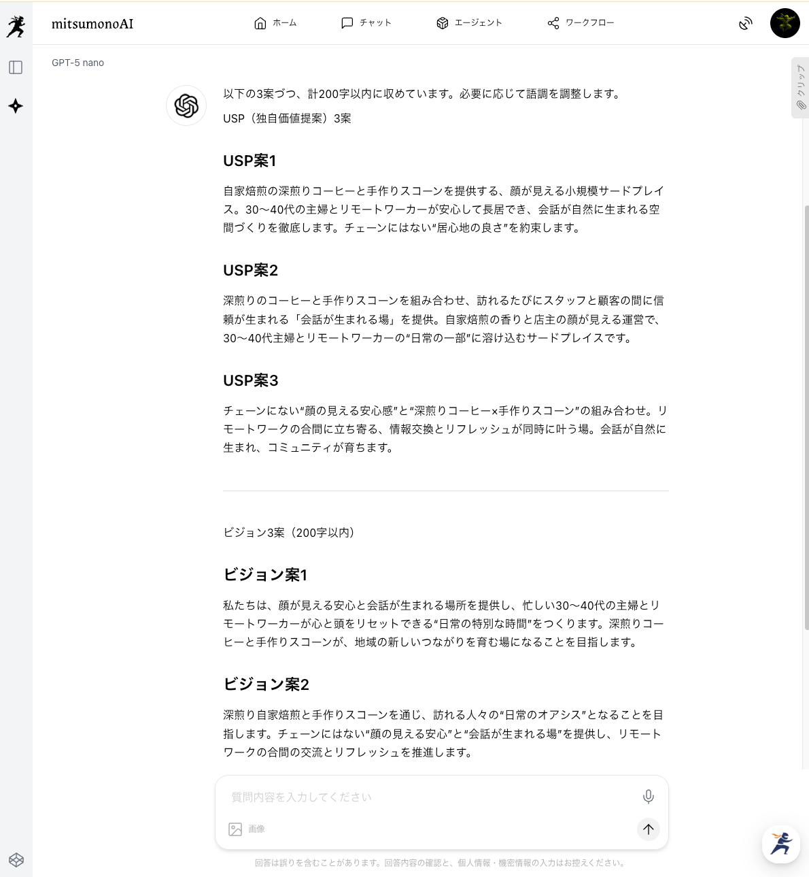
Task: Open the エージェント menu item
Action: point(469,23)
